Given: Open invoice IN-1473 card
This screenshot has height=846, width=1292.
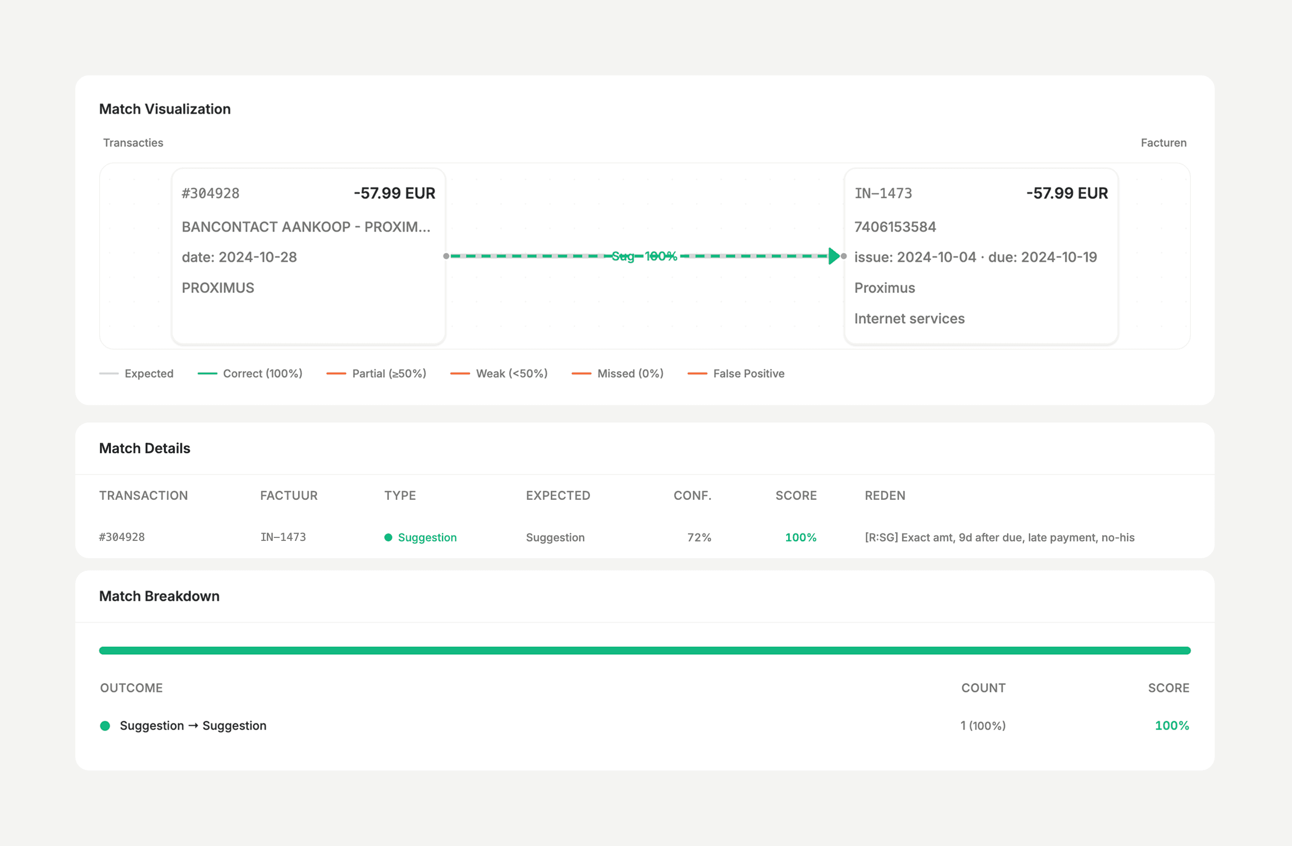Looking at the screenshot, I should (980, 256).
